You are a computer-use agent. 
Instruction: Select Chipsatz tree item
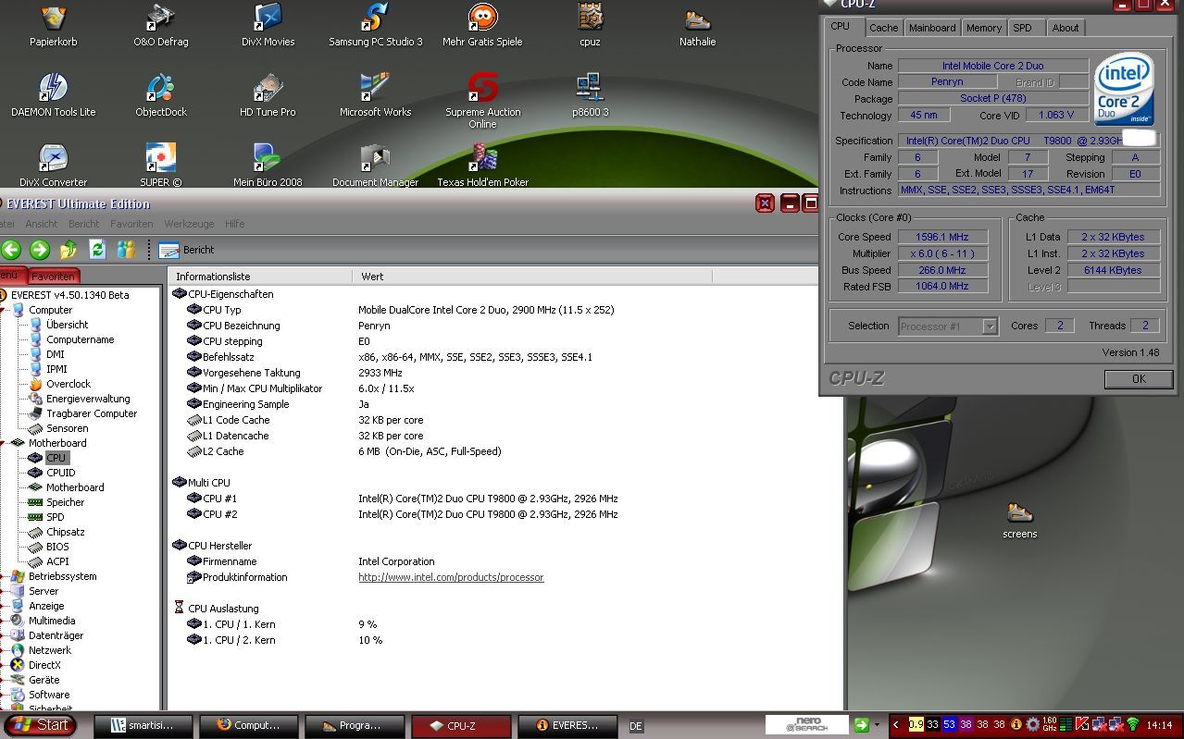(x=65, y=532)
